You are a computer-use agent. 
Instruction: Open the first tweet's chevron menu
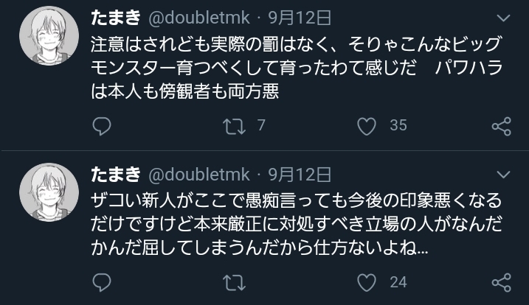(x=503, y=18)
